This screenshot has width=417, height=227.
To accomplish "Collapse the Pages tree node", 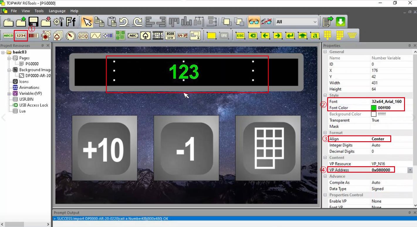I will click(9, 58).
